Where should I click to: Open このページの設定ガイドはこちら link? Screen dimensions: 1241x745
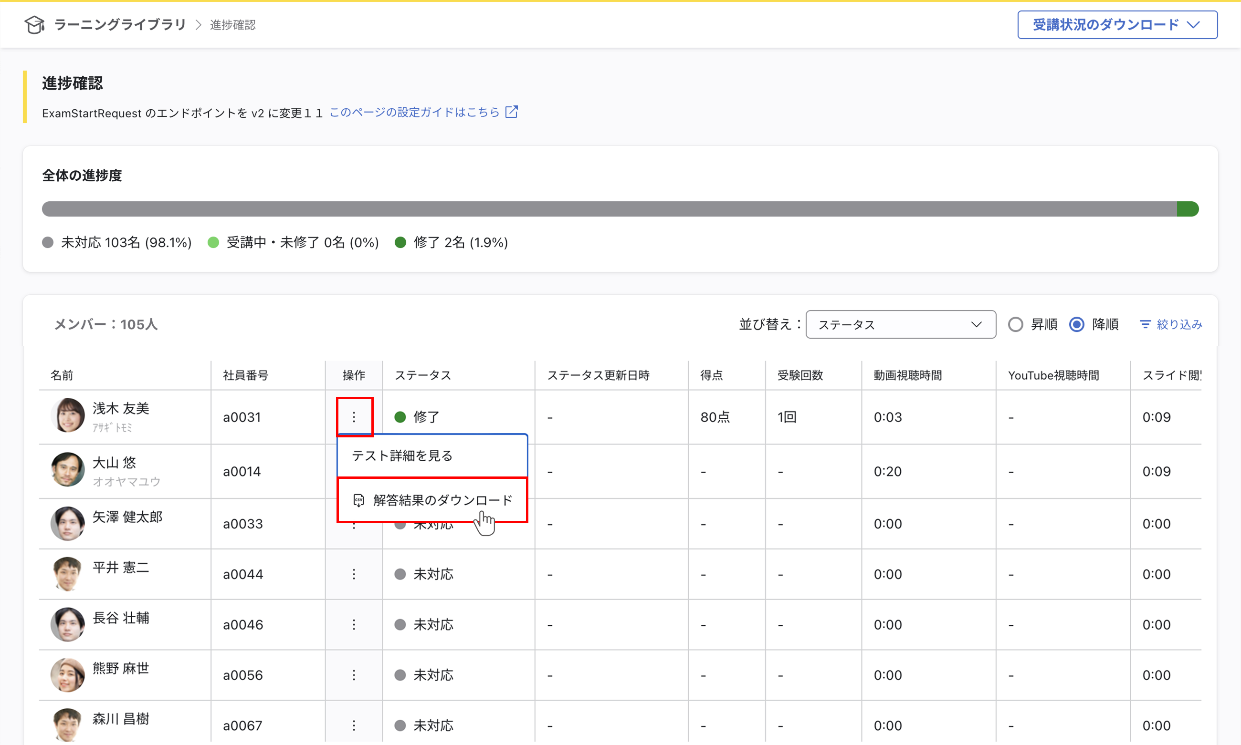(414, 112)
